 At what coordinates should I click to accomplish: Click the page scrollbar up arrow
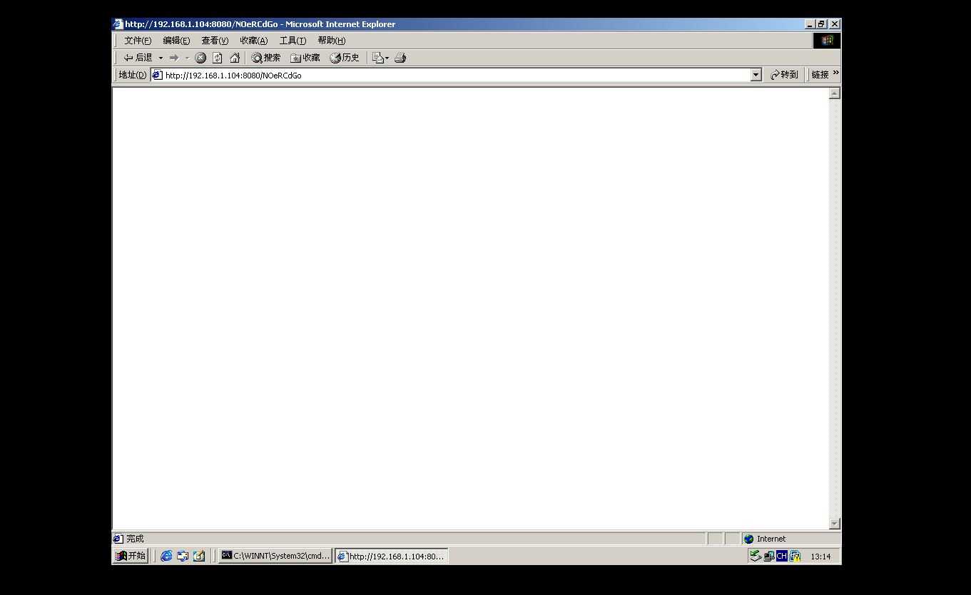point(835,93)
